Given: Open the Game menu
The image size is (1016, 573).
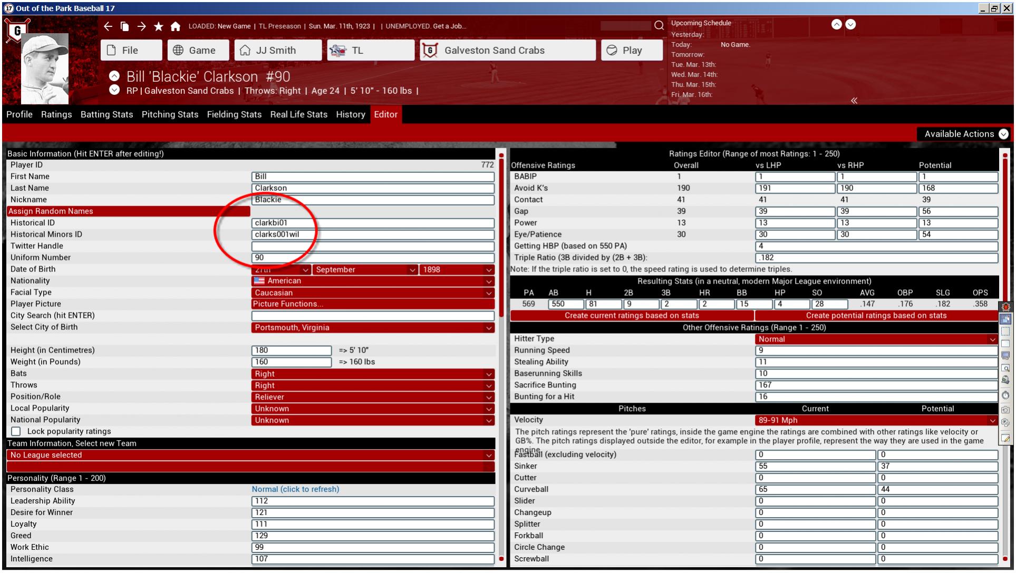Looking at the screenshot, I should click(x=198, y=50).
